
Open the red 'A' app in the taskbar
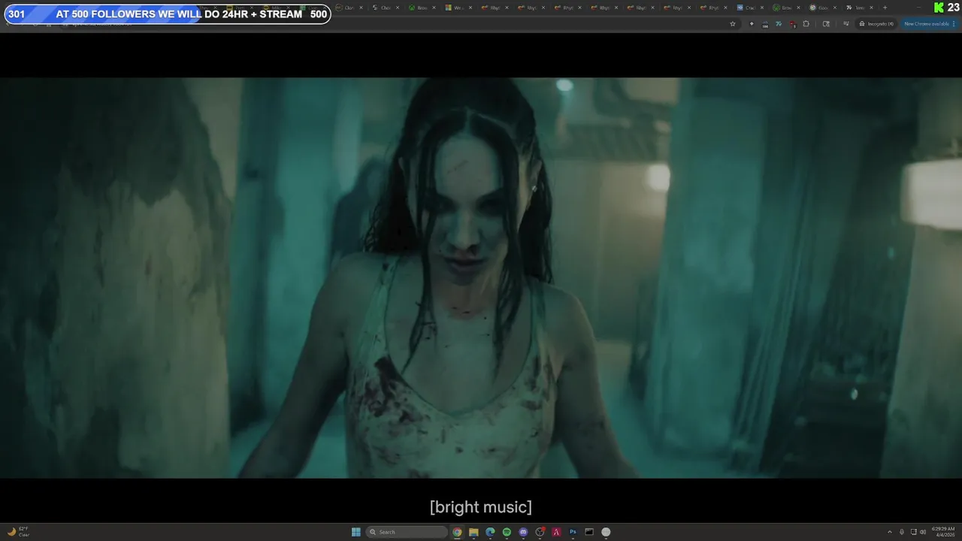[556, 532]
